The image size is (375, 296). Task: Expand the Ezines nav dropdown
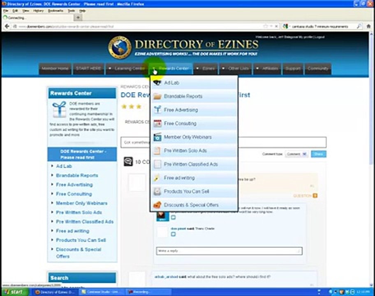coord(197,68)
